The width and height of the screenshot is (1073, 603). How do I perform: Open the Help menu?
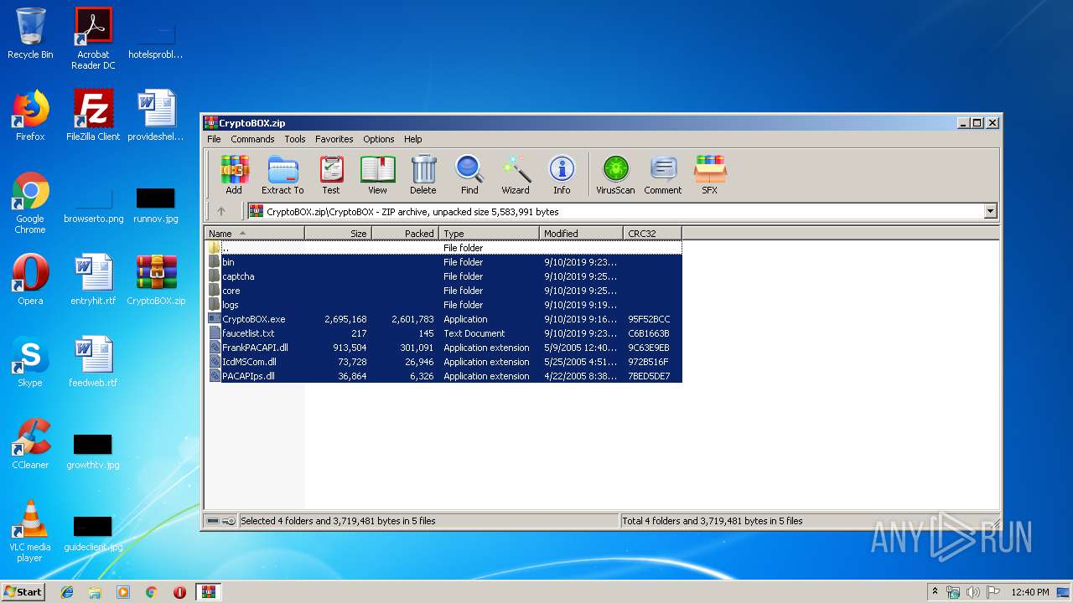(x=412, y=139)
